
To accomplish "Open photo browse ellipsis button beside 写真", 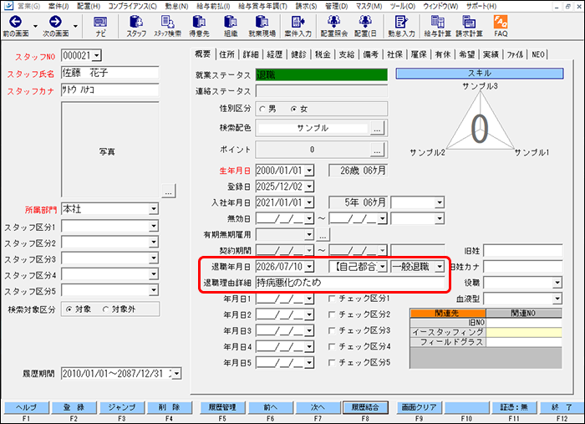I will 169,192.
